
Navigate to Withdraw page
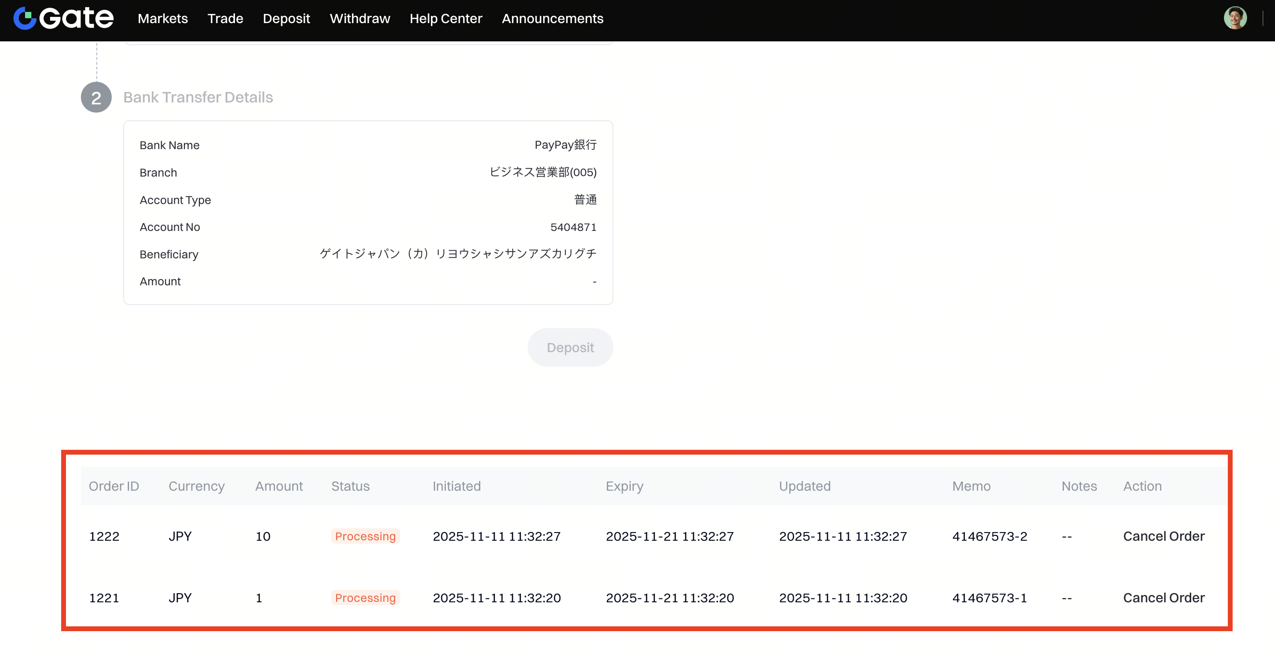(360, 19)
